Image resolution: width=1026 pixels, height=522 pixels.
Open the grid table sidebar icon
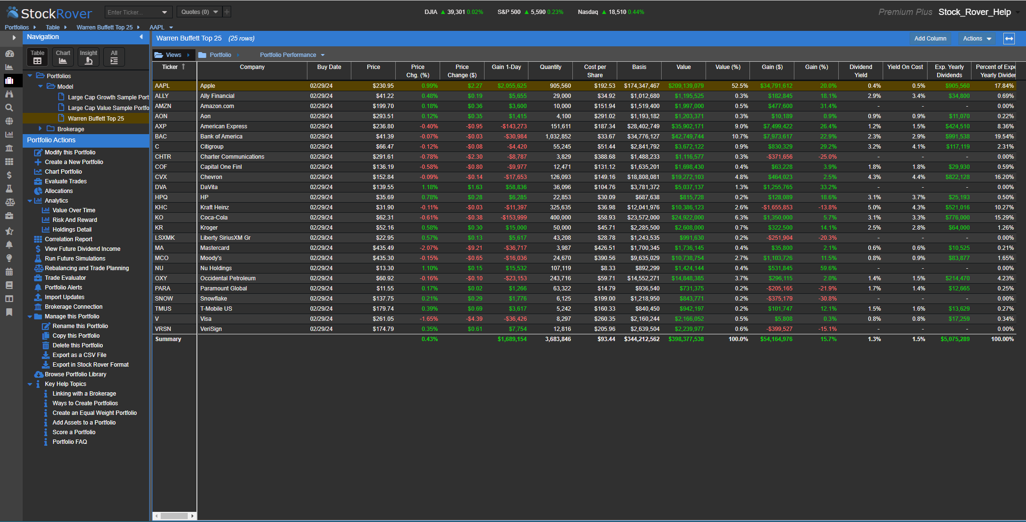click(9, 162)
